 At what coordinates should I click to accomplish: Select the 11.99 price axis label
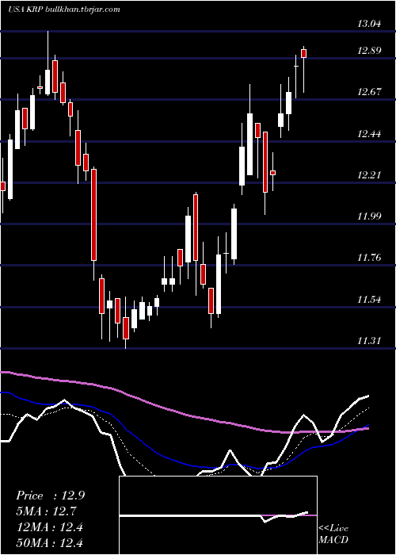pos(369,216)
